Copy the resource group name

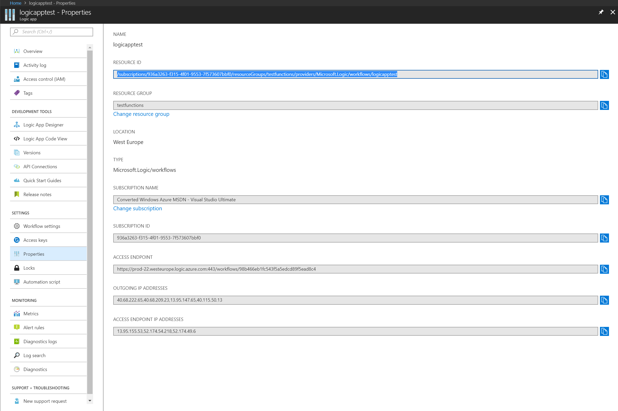click(x=604, y=105)
